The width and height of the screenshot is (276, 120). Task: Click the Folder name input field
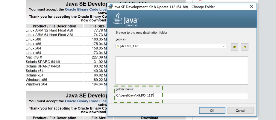coord(182,96)
